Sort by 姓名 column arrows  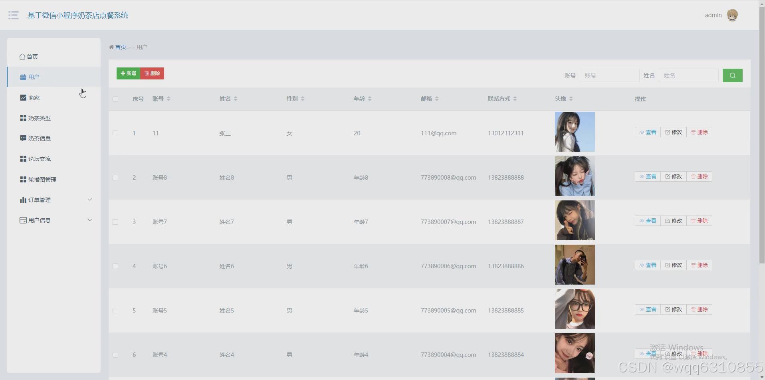236,99
